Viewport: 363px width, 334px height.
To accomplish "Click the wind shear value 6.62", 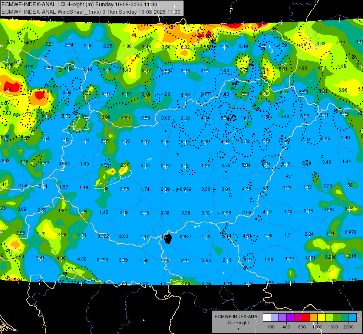I will (x=8, y=89).
